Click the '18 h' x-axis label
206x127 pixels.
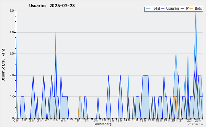[x=159, y=120]
